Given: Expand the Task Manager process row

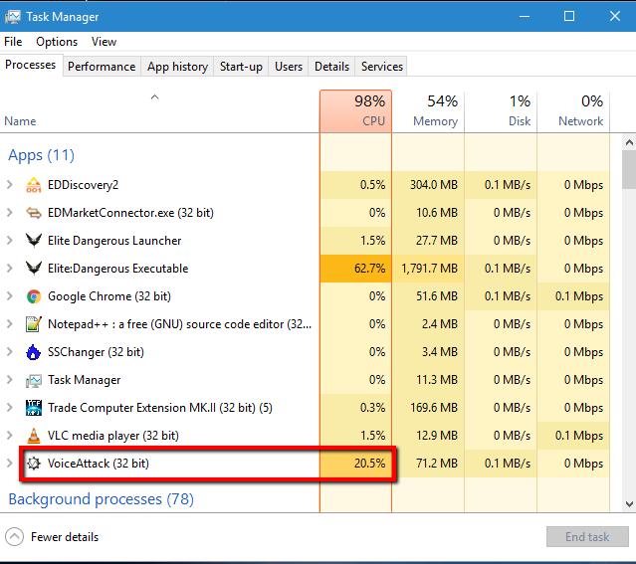Looking at the screenshot, I should coord(9,380).
